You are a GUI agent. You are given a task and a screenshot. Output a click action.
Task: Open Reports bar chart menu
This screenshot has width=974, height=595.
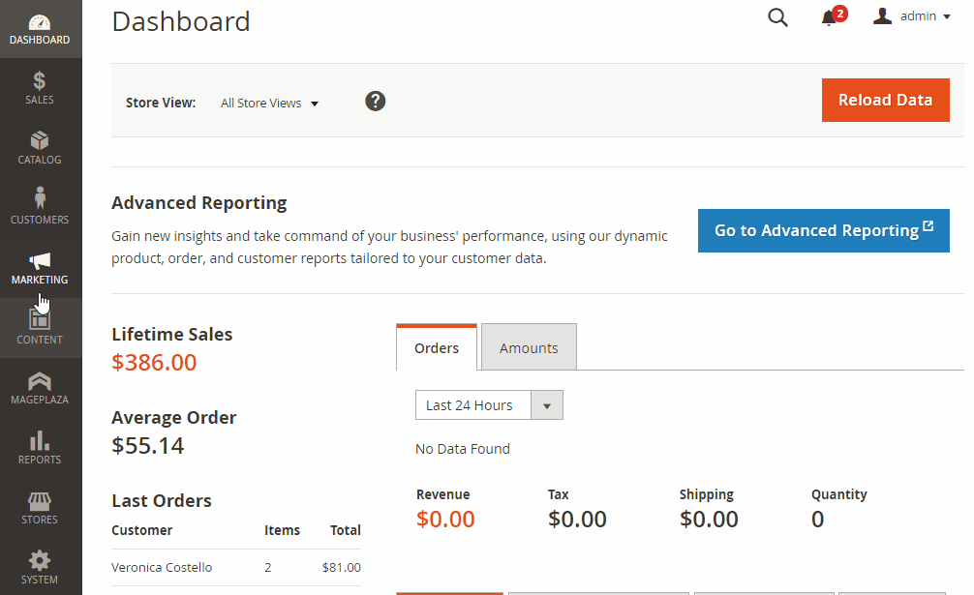[40, 447]
